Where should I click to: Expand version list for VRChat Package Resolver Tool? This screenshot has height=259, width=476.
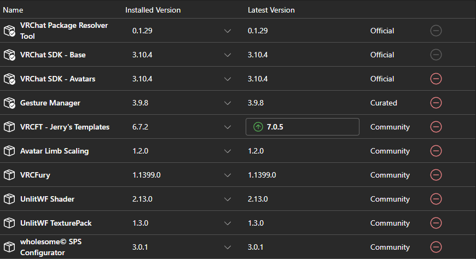pyautogui.click(x=228, y=31)
